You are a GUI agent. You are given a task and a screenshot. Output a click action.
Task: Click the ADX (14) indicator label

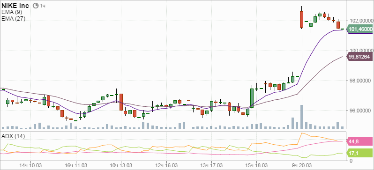[13, 136]
